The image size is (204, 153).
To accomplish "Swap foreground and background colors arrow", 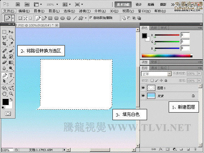I will click(x=11, y=100).
